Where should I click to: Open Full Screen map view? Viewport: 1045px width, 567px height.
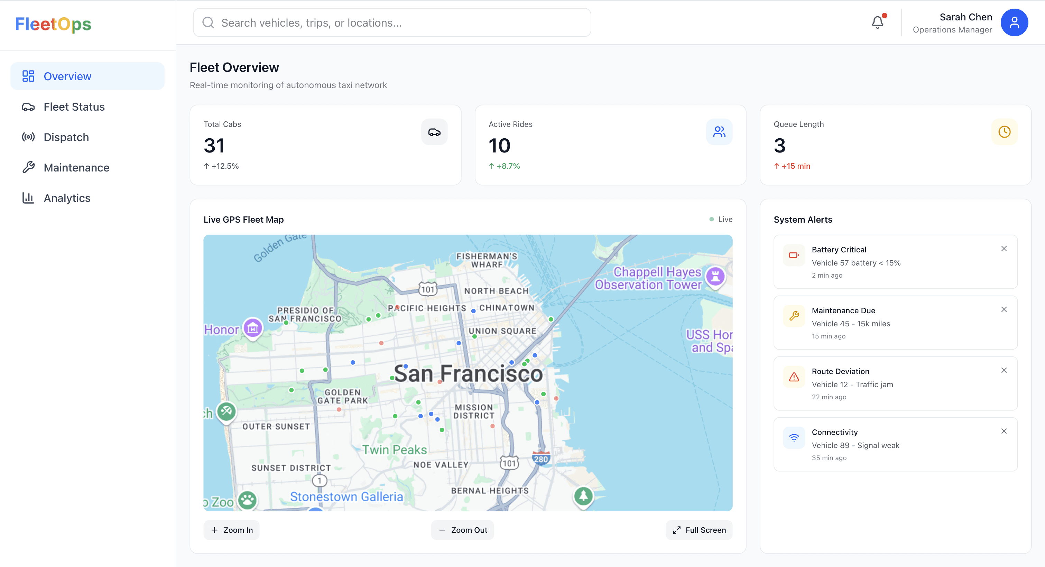(698, 530)
